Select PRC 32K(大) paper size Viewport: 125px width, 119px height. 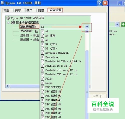click(63, 87)
